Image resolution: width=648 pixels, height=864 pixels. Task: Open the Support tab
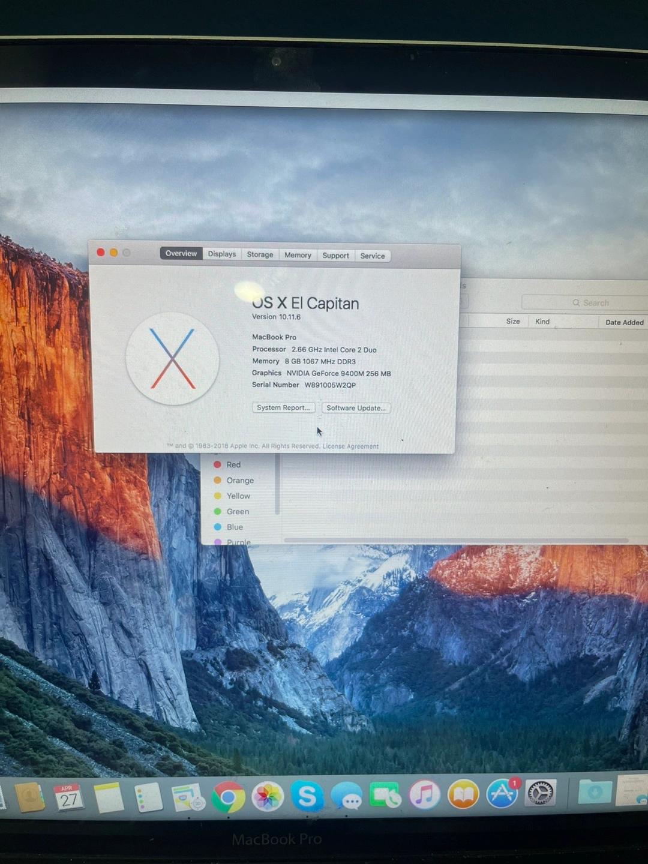(x=335, y=256)
